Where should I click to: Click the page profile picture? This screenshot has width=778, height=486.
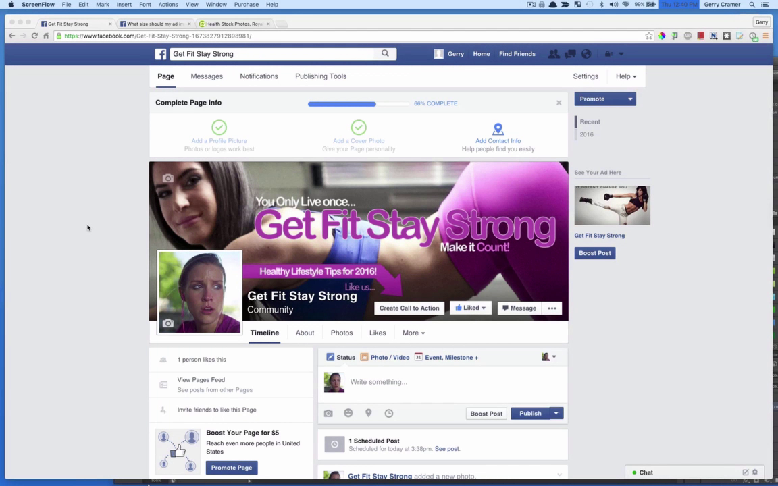[x=199, y=292]
